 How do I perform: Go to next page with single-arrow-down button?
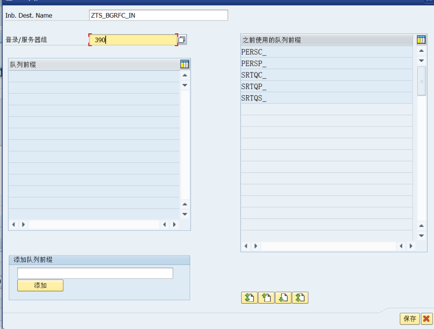(283, 298)
